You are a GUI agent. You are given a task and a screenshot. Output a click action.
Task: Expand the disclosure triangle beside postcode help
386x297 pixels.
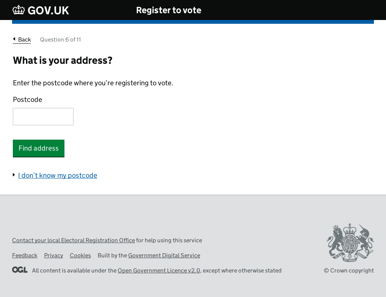click(x=14, y=175)
